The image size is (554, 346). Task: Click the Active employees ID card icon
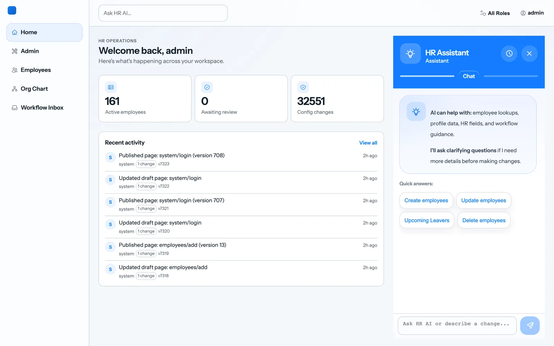[111, 87]
